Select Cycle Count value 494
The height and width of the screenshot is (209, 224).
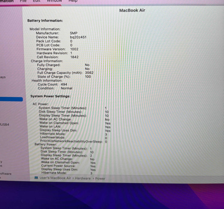(x=64, y=84)
